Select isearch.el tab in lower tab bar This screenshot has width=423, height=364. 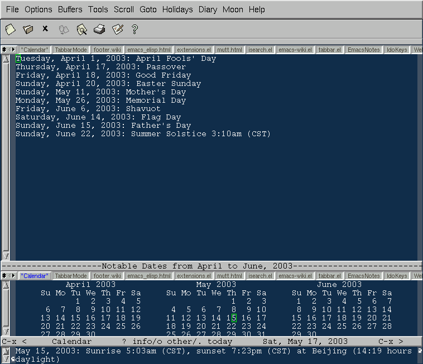[x=261, y=276]
